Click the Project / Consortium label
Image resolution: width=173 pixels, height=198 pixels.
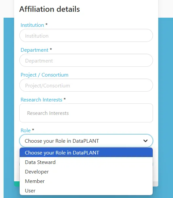point(44,75)
